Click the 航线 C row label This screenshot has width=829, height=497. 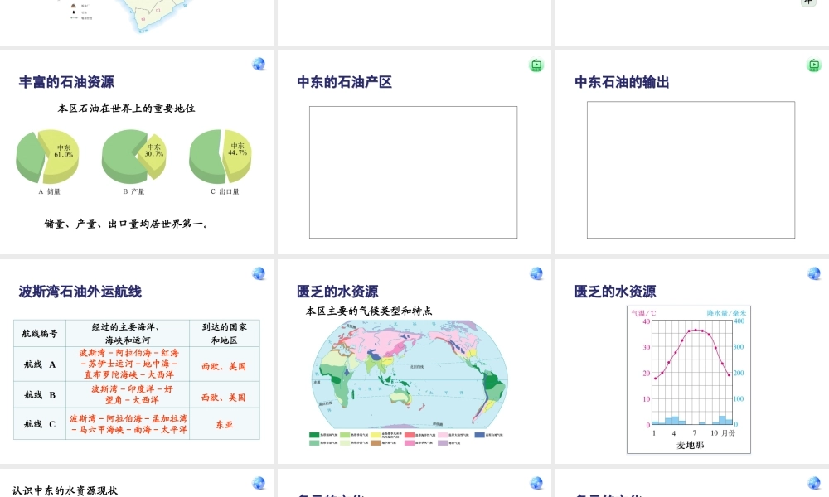pyautogui.click(x=40, y=424)
